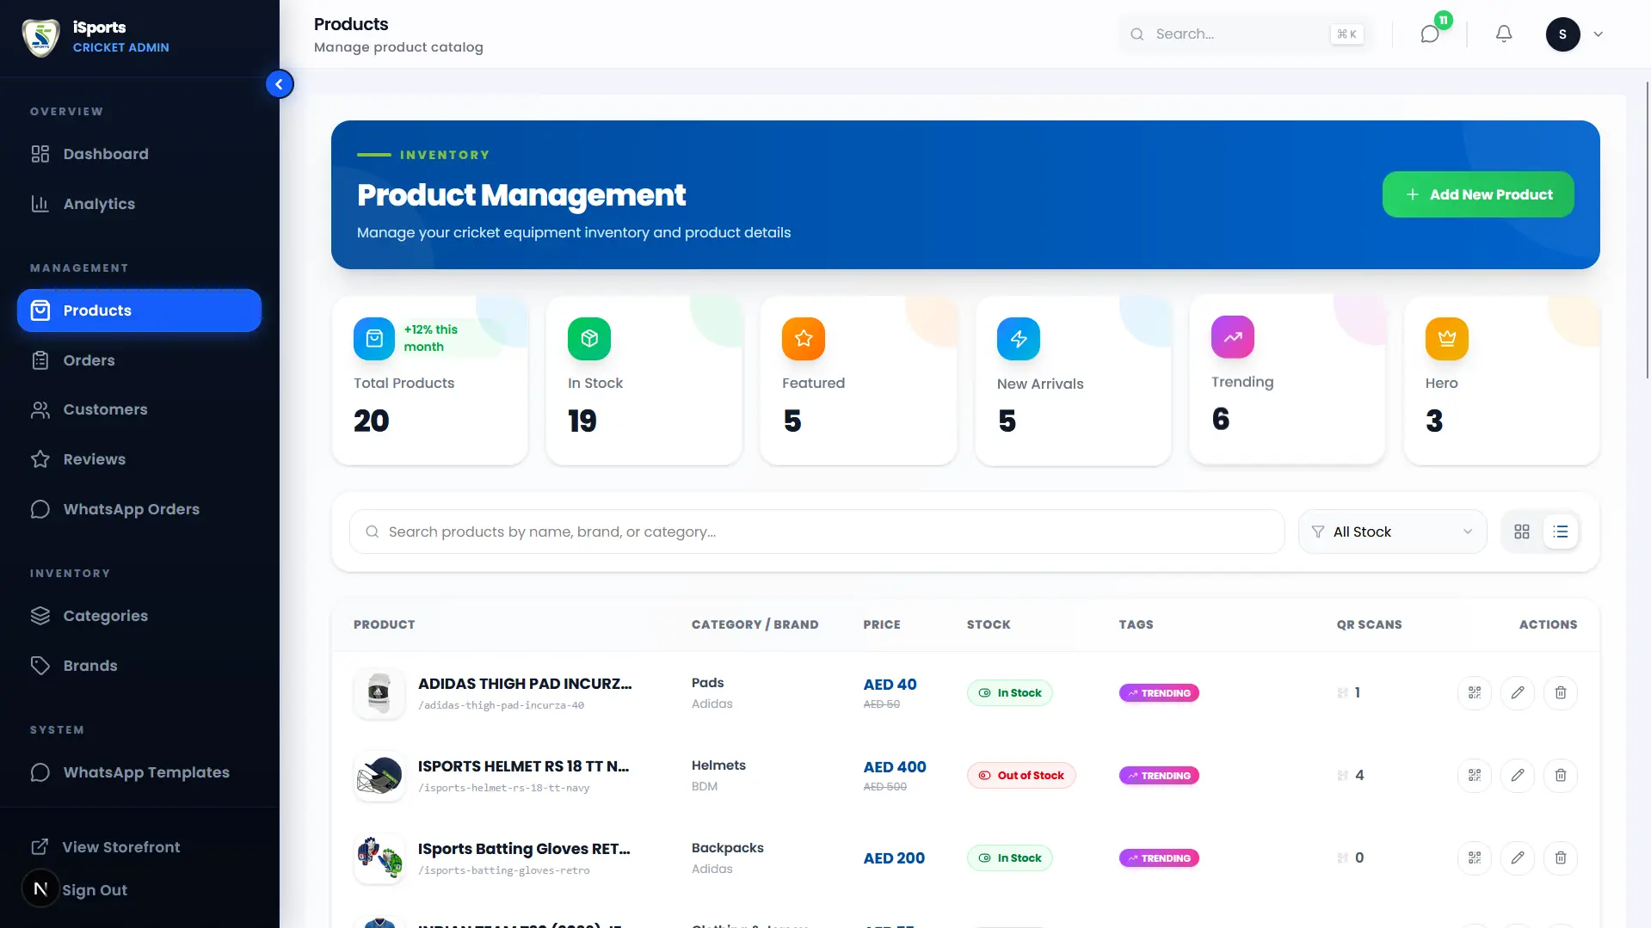Open QR code for Batting Gloves
Image resolution: width=1651 pixels, height=928 pixels.
pyautogui.click(x=1475, y=857)
